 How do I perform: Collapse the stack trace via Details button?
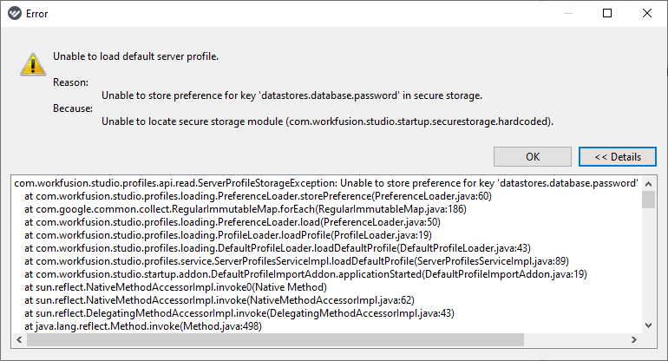pos(618,157)
